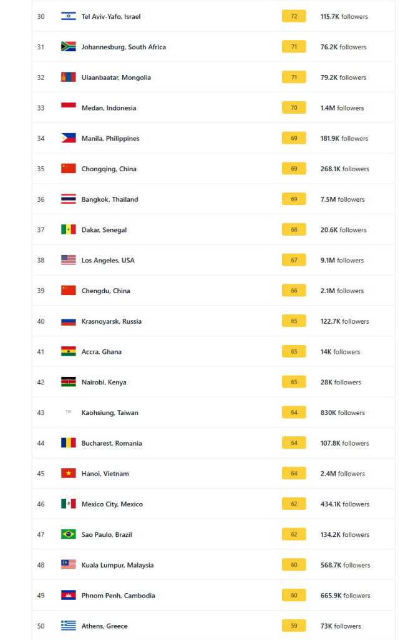The height and width of the screenshot is (640, 408).
Task: Click the Ghana flag icon
Action: pos(69,351)
